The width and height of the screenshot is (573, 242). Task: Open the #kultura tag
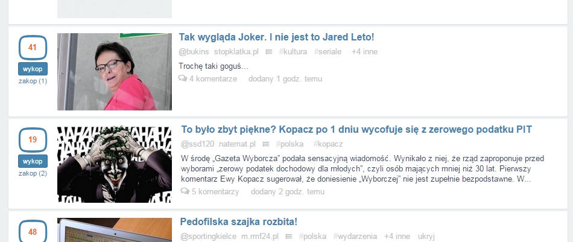(293, 52)
